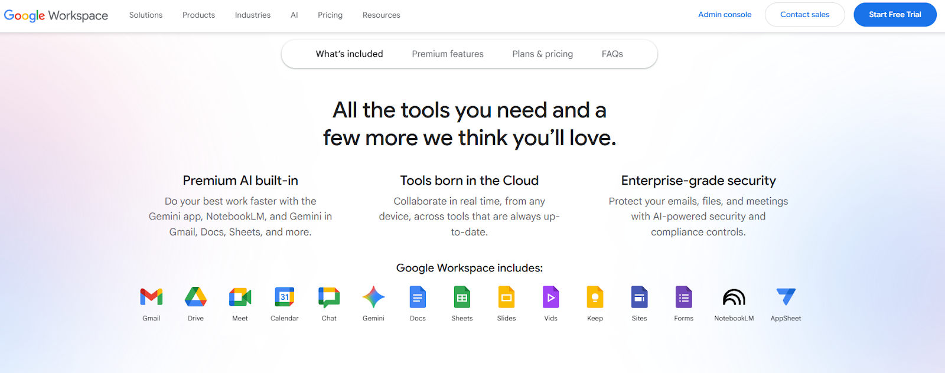Jump to the FAQs tab
The height and width of the screenshot is (373, 945).
coord(612,54)
